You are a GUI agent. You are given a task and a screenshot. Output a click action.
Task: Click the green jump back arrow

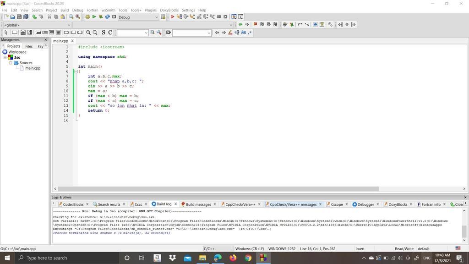click(x=240, y=25)
